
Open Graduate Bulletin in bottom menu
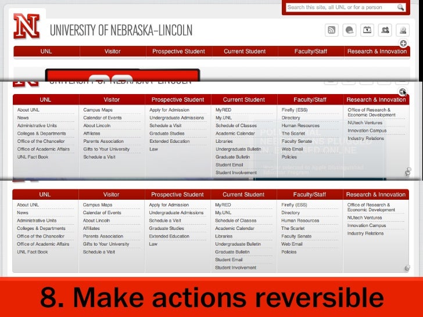(232, 251)
